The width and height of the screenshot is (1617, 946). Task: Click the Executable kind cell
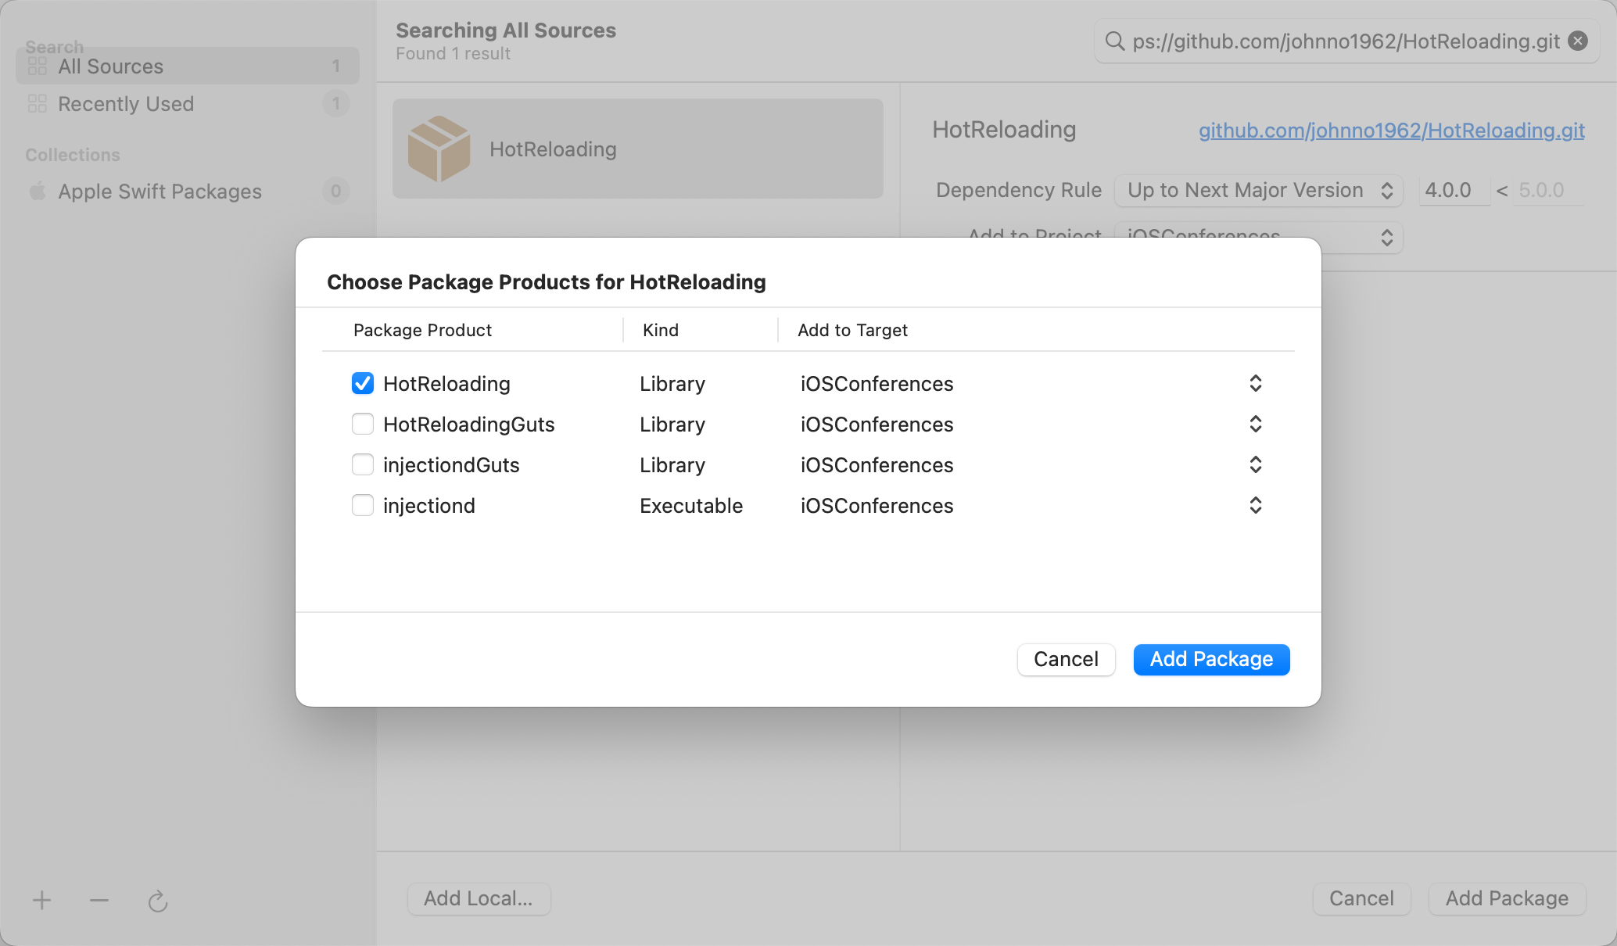691,506
